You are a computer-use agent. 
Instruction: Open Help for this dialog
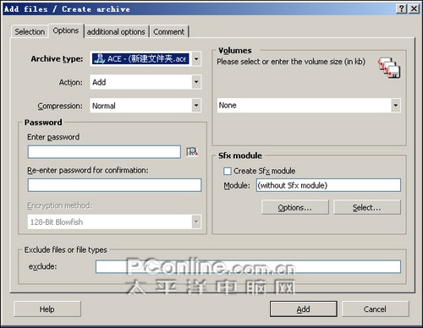pyautogui.click(x=47, y=309)
